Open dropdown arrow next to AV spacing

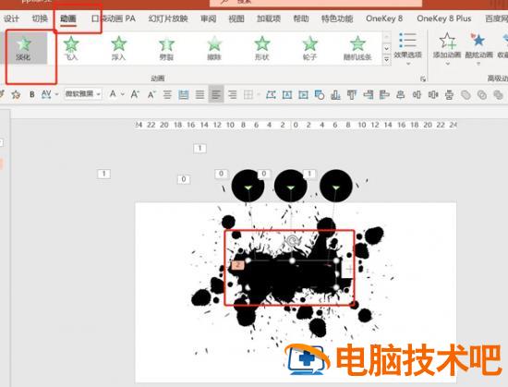point(56,94)
